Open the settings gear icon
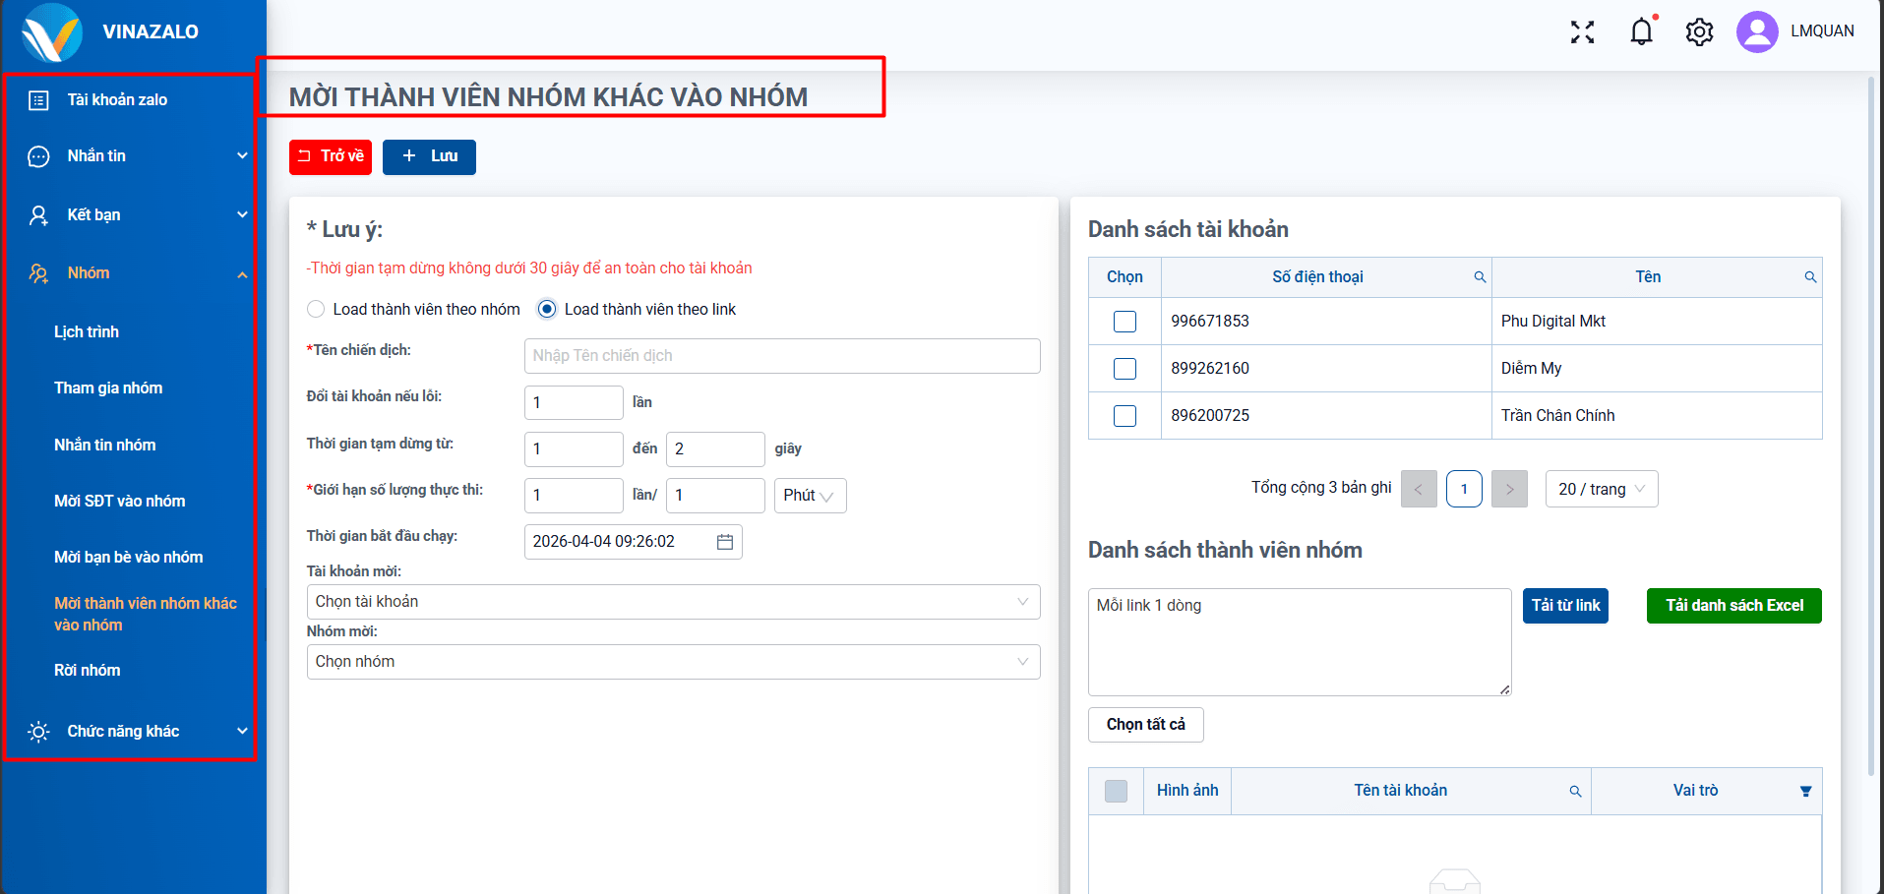 click(1699, 32)
